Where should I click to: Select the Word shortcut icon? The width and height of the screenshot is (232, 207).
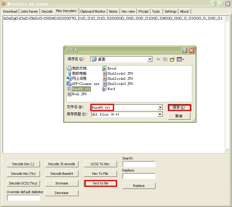point(104,89)
